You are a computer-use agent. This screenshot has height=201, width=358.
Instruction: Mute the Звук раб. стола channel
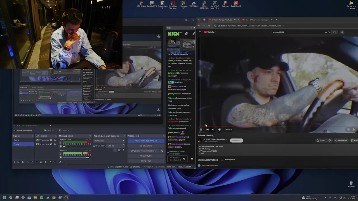tap(61, 146)
